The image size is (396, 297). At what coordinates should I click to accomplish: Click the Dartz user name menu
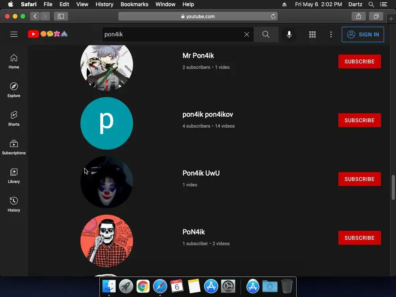coord(355,4)
